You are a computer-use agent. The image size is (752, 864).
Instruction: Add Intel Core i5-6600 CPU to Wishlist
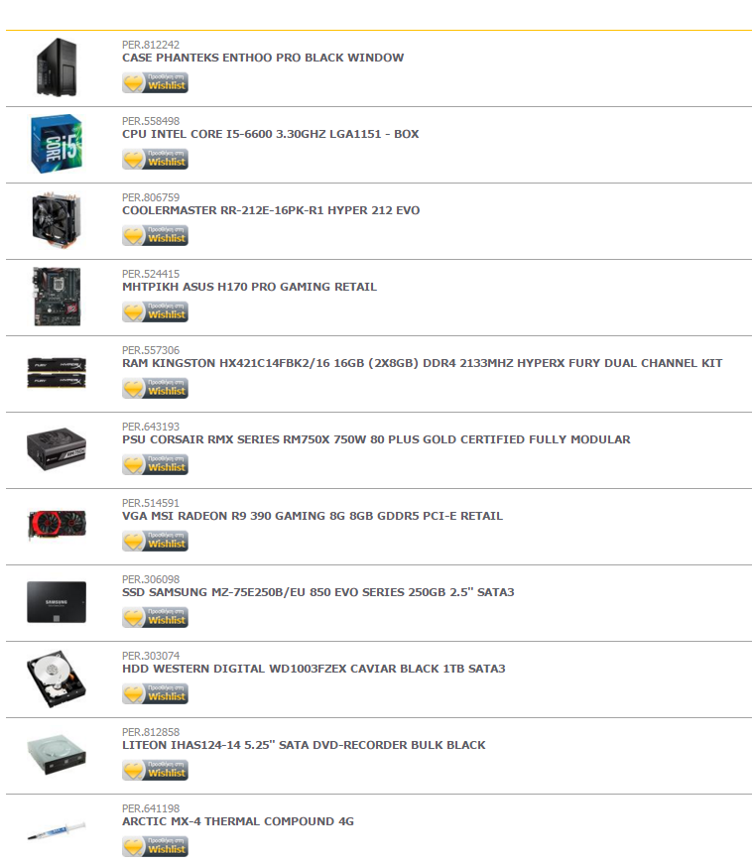pos(155,160)
